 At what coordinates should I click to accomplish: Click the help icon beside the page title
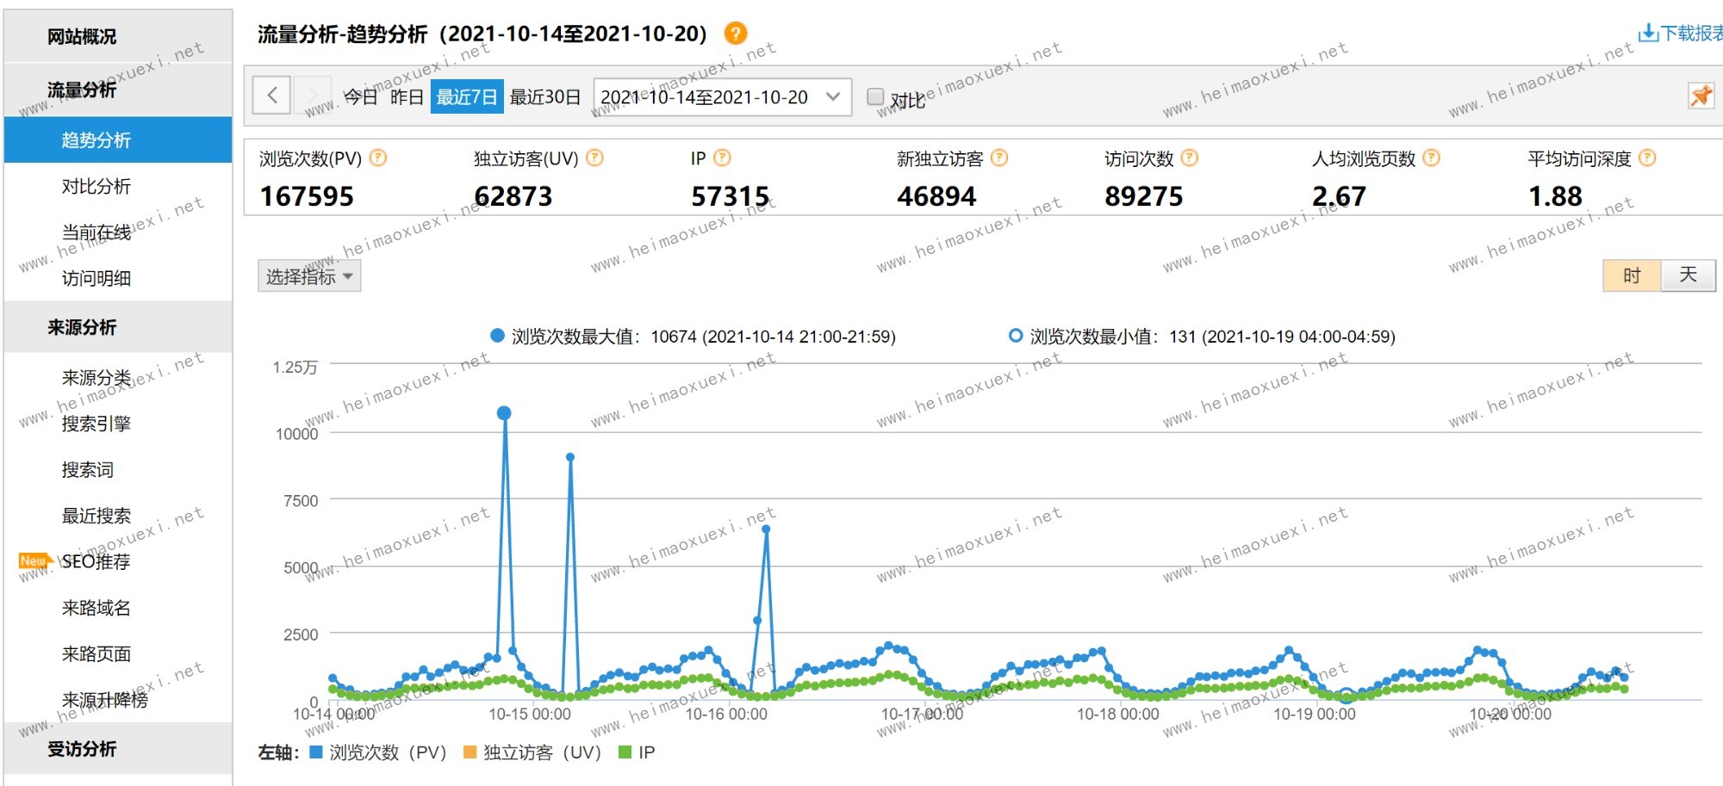[x=735, y=34]
